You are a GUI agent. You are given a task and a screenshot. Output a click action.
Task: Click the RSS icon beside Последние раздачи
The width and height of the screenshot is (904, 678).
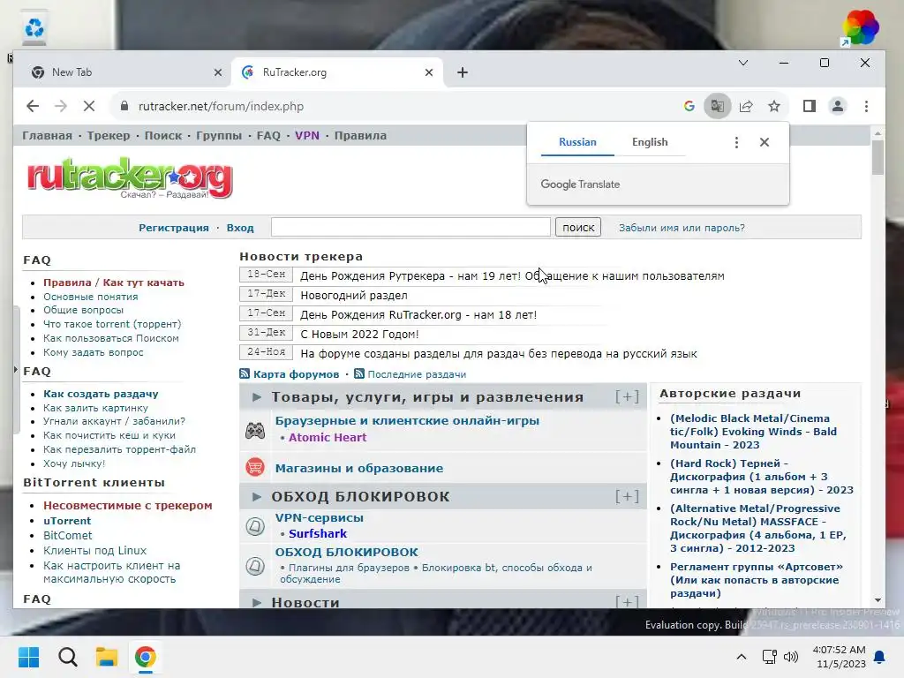[359, 373]
